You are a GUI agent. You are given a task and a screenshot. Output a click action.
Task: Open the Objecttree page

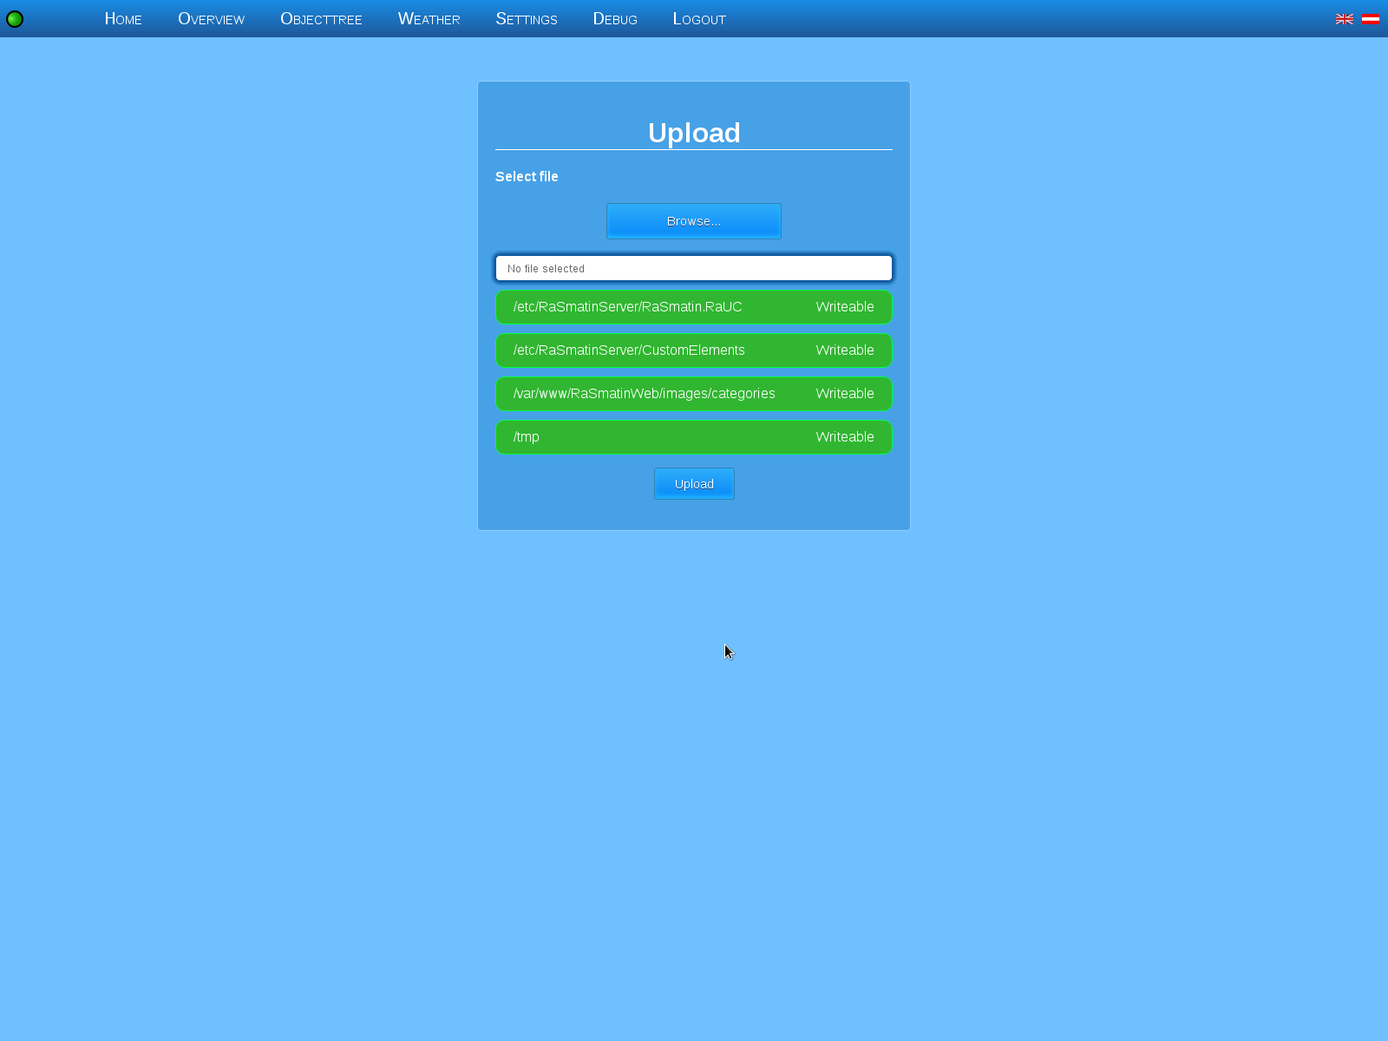tap(321, 19)
